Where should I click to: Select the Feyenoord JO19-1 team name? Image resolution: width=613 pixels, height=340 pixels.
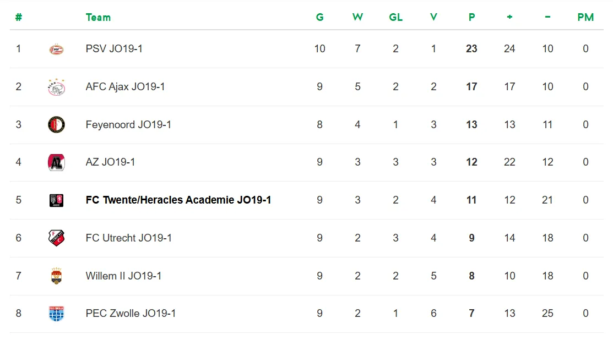128,125
